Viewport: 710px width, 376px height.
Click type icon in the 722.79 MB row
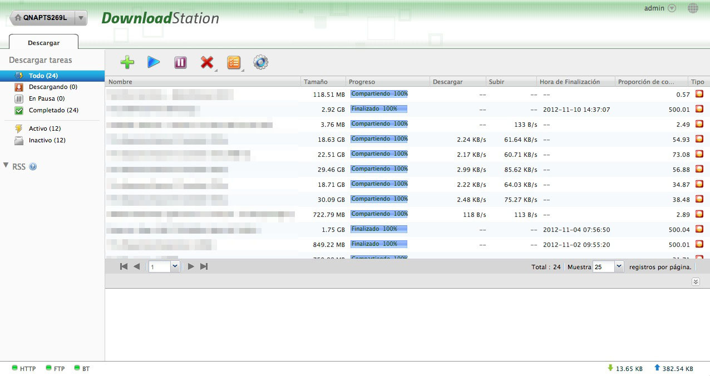tap(699, 214)
